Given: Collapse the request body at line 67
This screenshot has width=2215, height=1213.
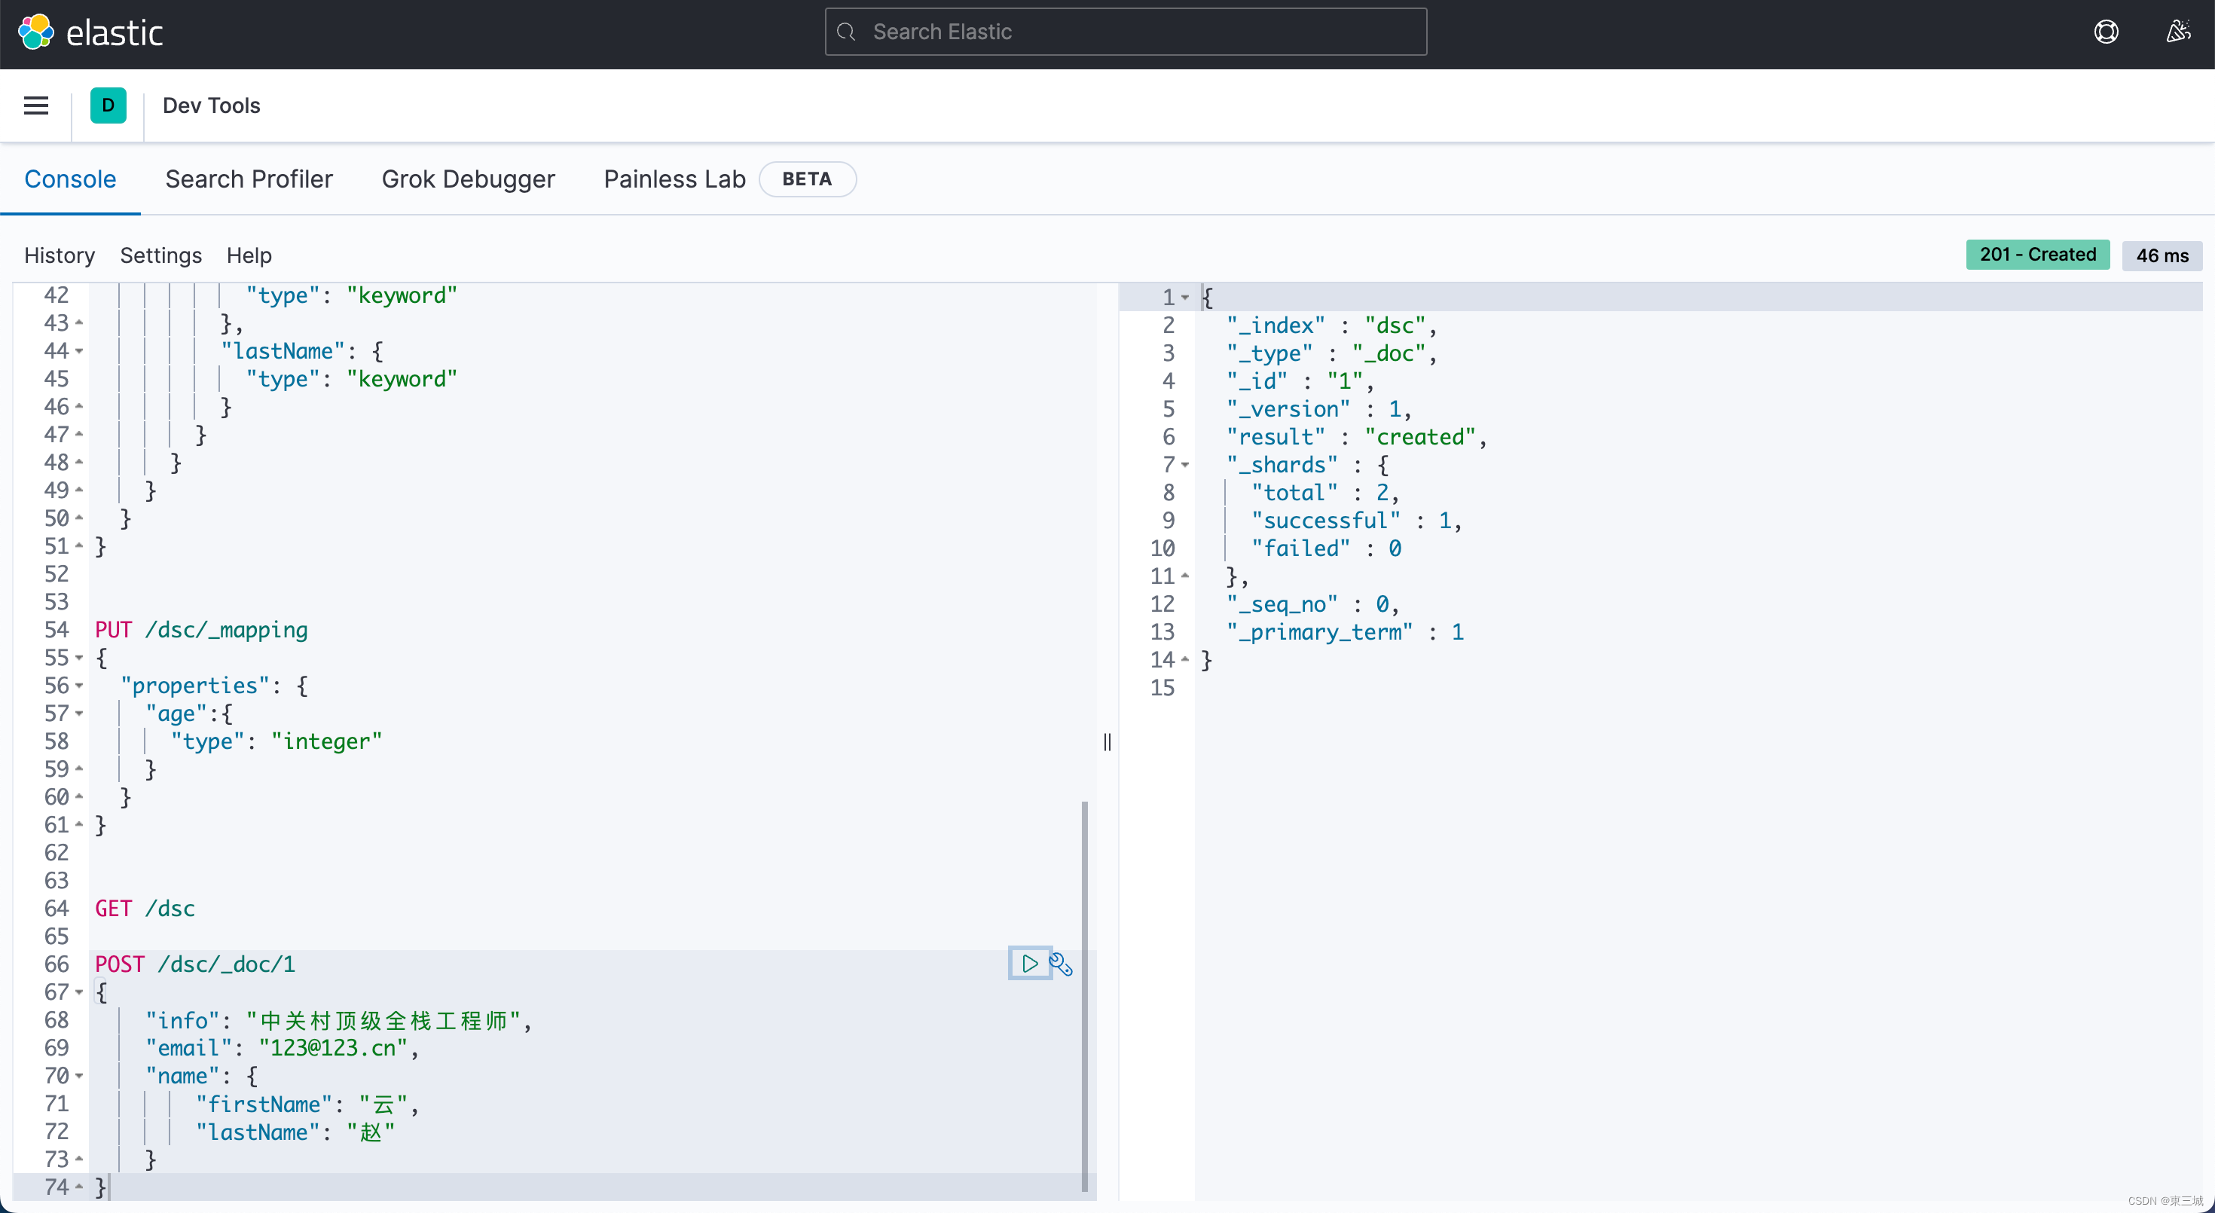Looking at the screenshot, I should 79,992.
